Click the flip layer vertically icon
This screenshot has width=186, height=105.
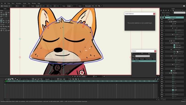(96, 6)
